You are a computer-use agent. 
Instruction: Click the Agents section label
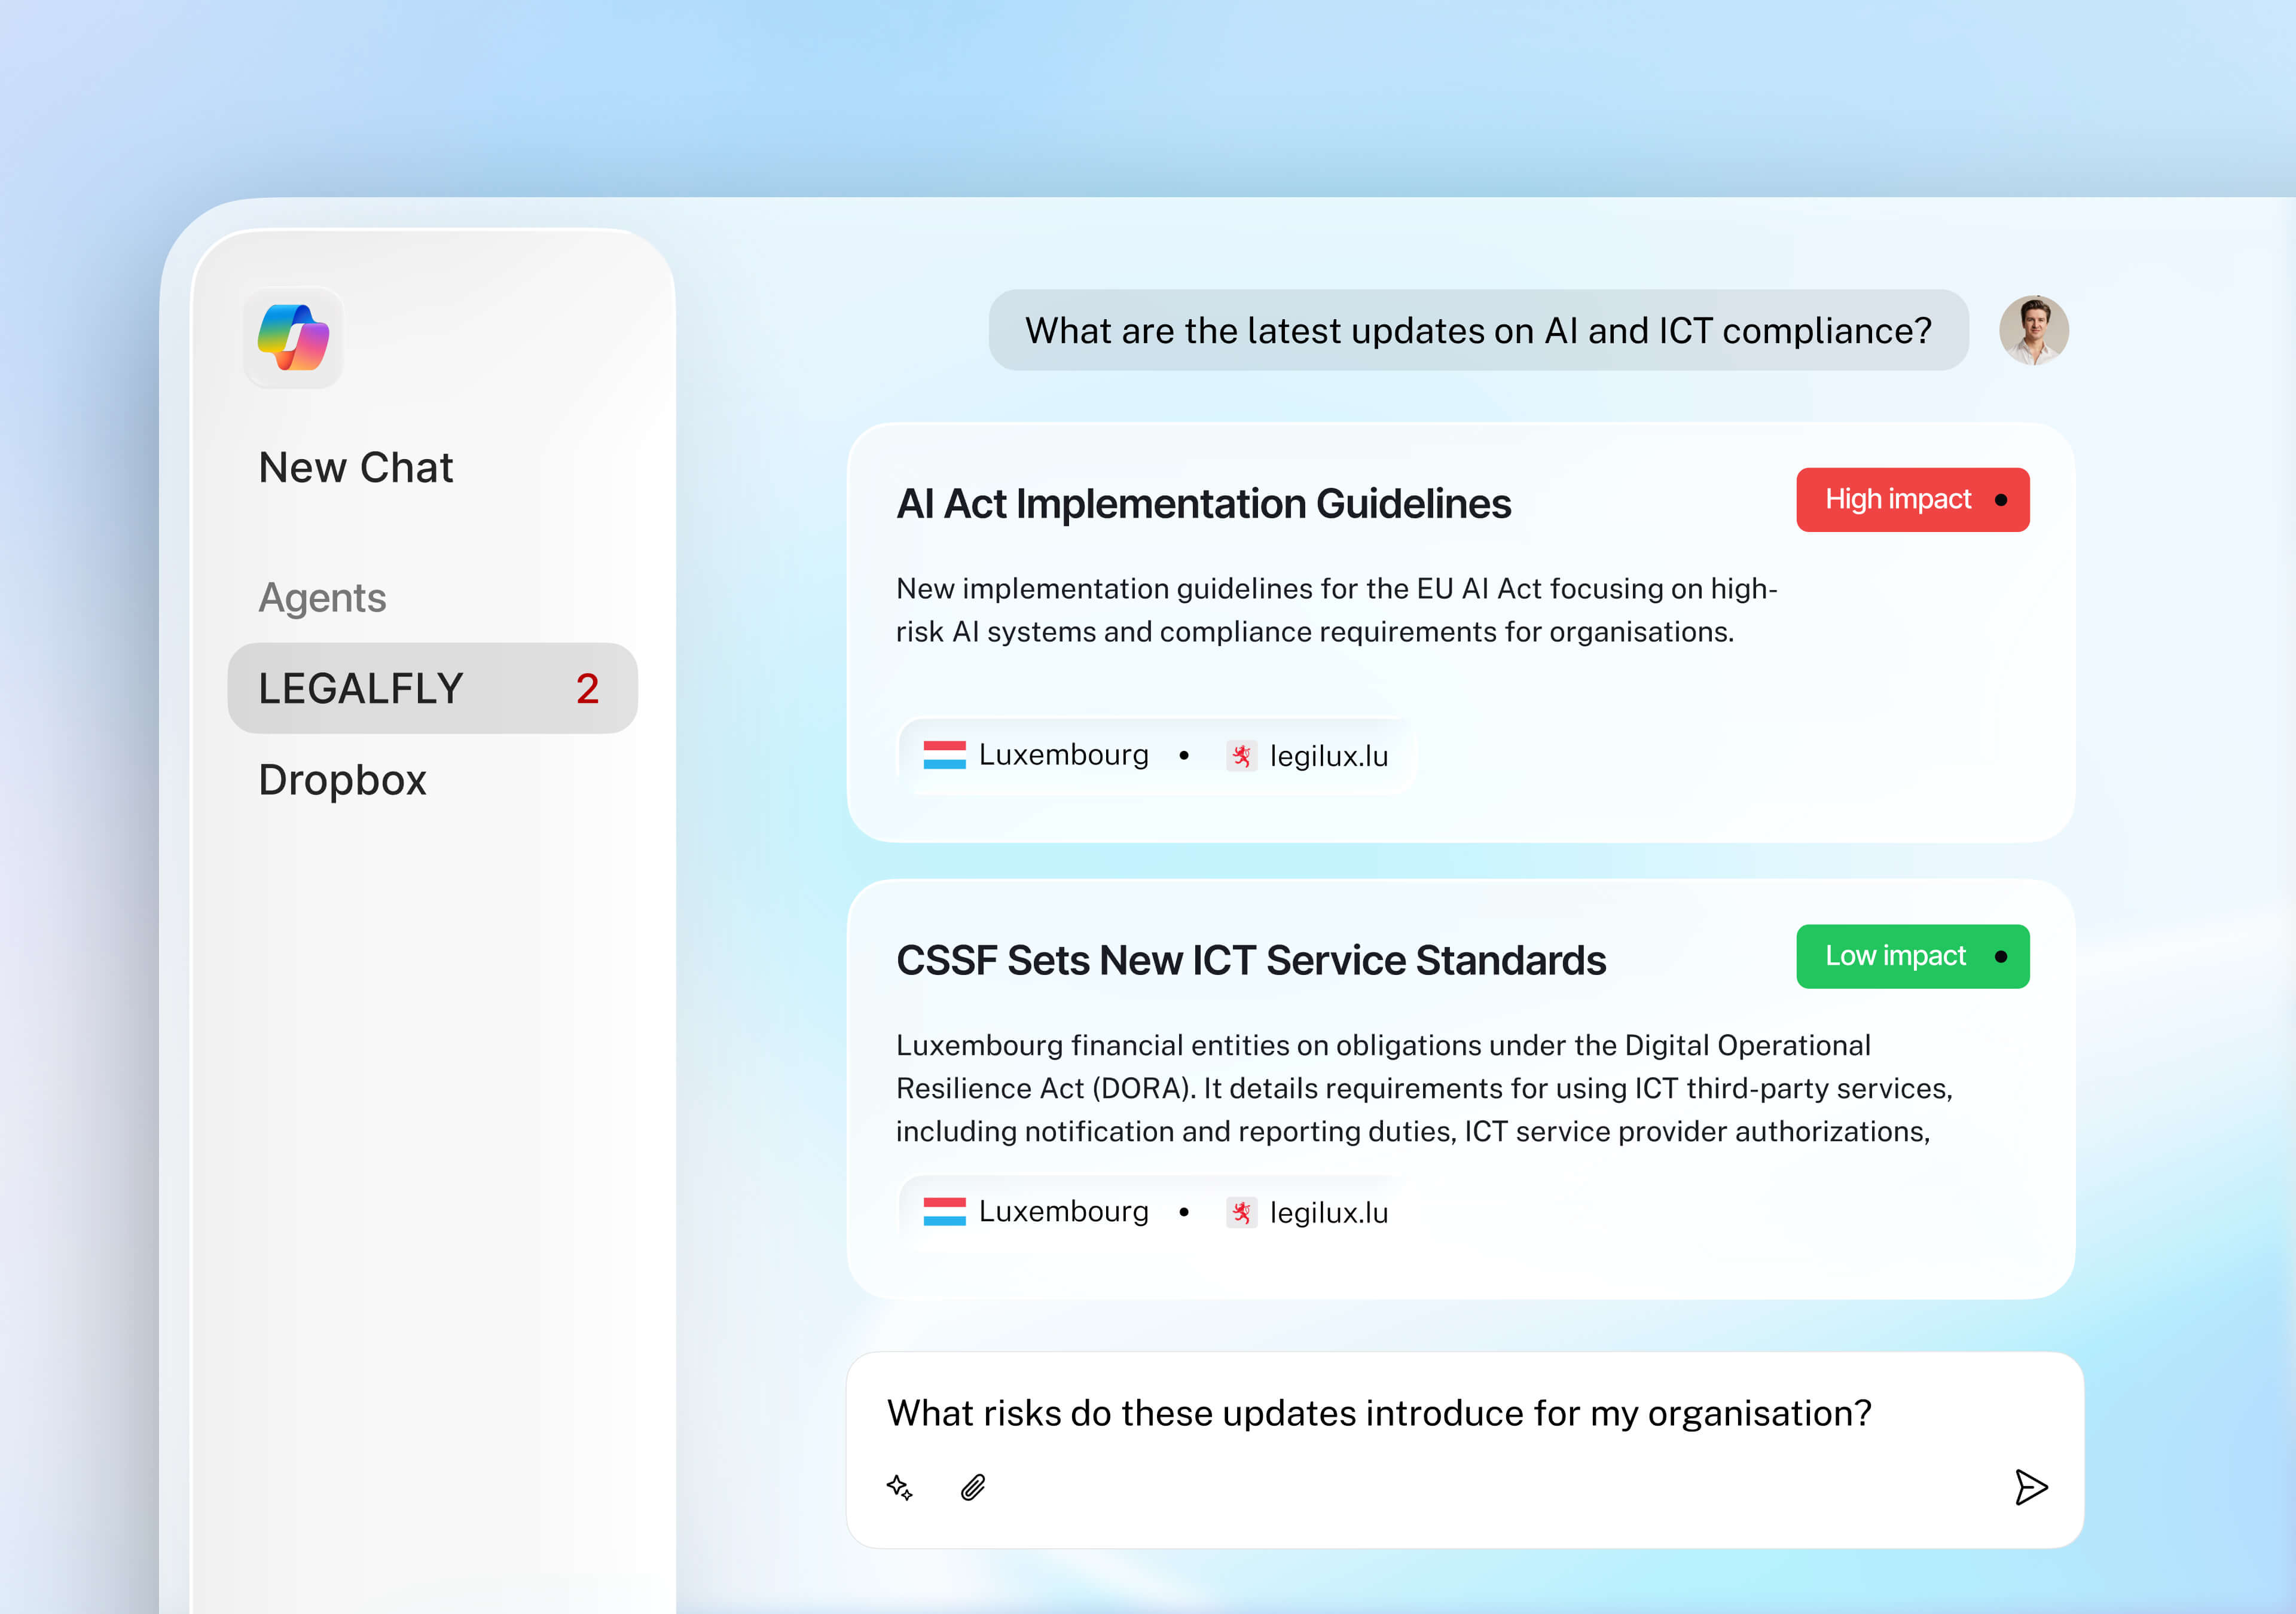pos(322,598)
